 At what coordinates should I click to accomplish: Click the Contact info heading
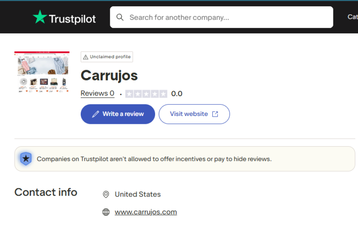click(46, 192)
